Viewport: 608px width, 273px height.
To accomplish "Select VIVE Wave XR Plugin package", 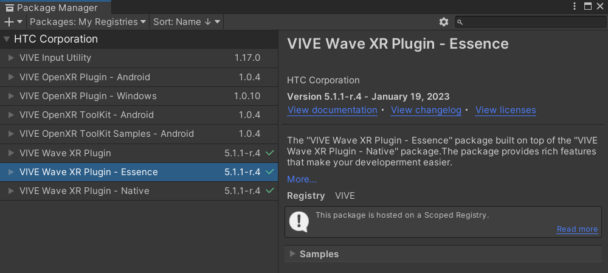I will (139, 153).
